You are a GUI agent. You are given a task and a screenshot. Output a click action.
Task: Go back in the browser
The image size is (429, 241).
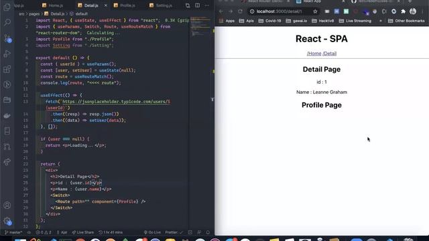[x=221, y=11]
